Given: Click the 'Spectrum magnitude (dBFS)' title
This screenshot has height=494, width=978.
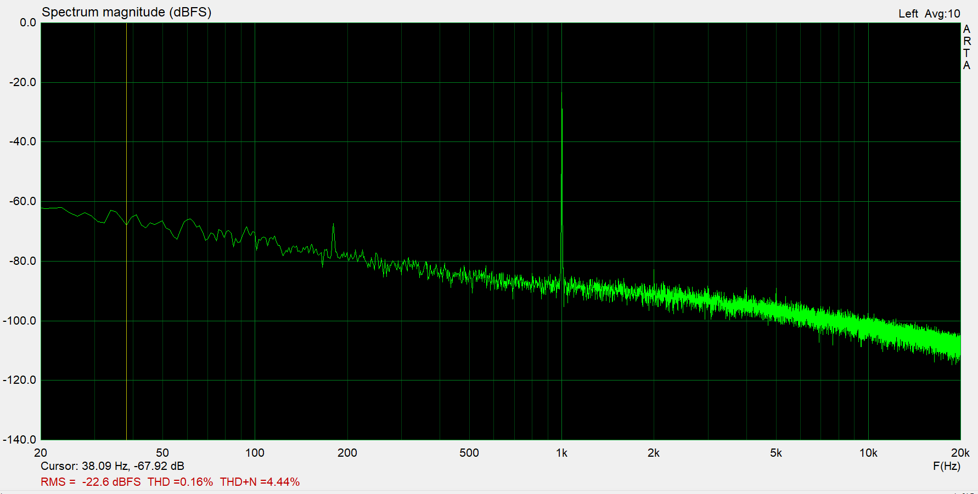Looking at the screenshot, I should (127, 12).
